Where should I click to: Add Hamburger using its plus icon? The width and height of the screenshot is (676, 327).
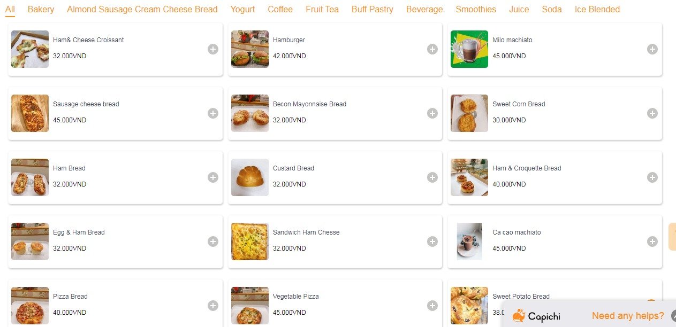coord(432,49)
